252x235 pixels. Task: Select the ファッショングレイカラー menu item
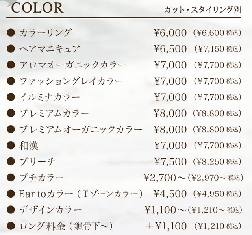point(71,81)
